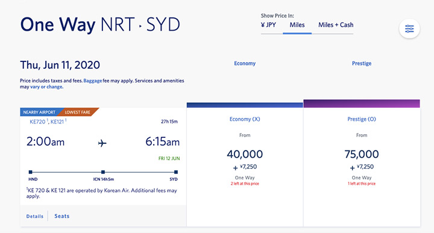The height and width of the screenshot is (233, 434).
Task: Select Economy (X) 40,000 miles fare
Action: tap(245, 167)
